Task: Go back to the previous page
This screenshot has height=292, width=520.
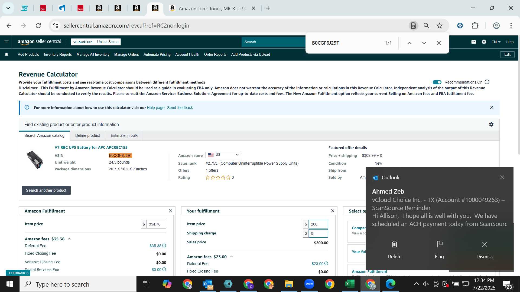Action: point(9,26)
